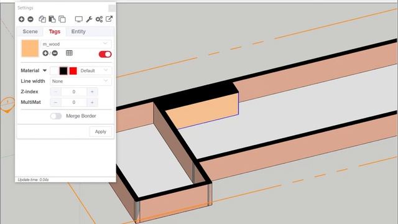This screenshot has width=398, height=224.
Task: Remove tag with the minus below m_wood
Action: click(55, 53)
